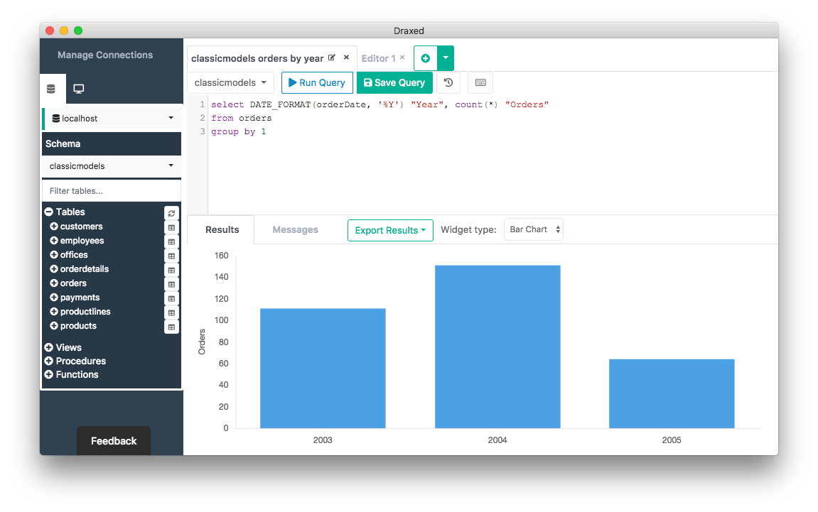Switch to the Editor 1 tab
This screenshot has height=512, width=818.
pos(378,58)
